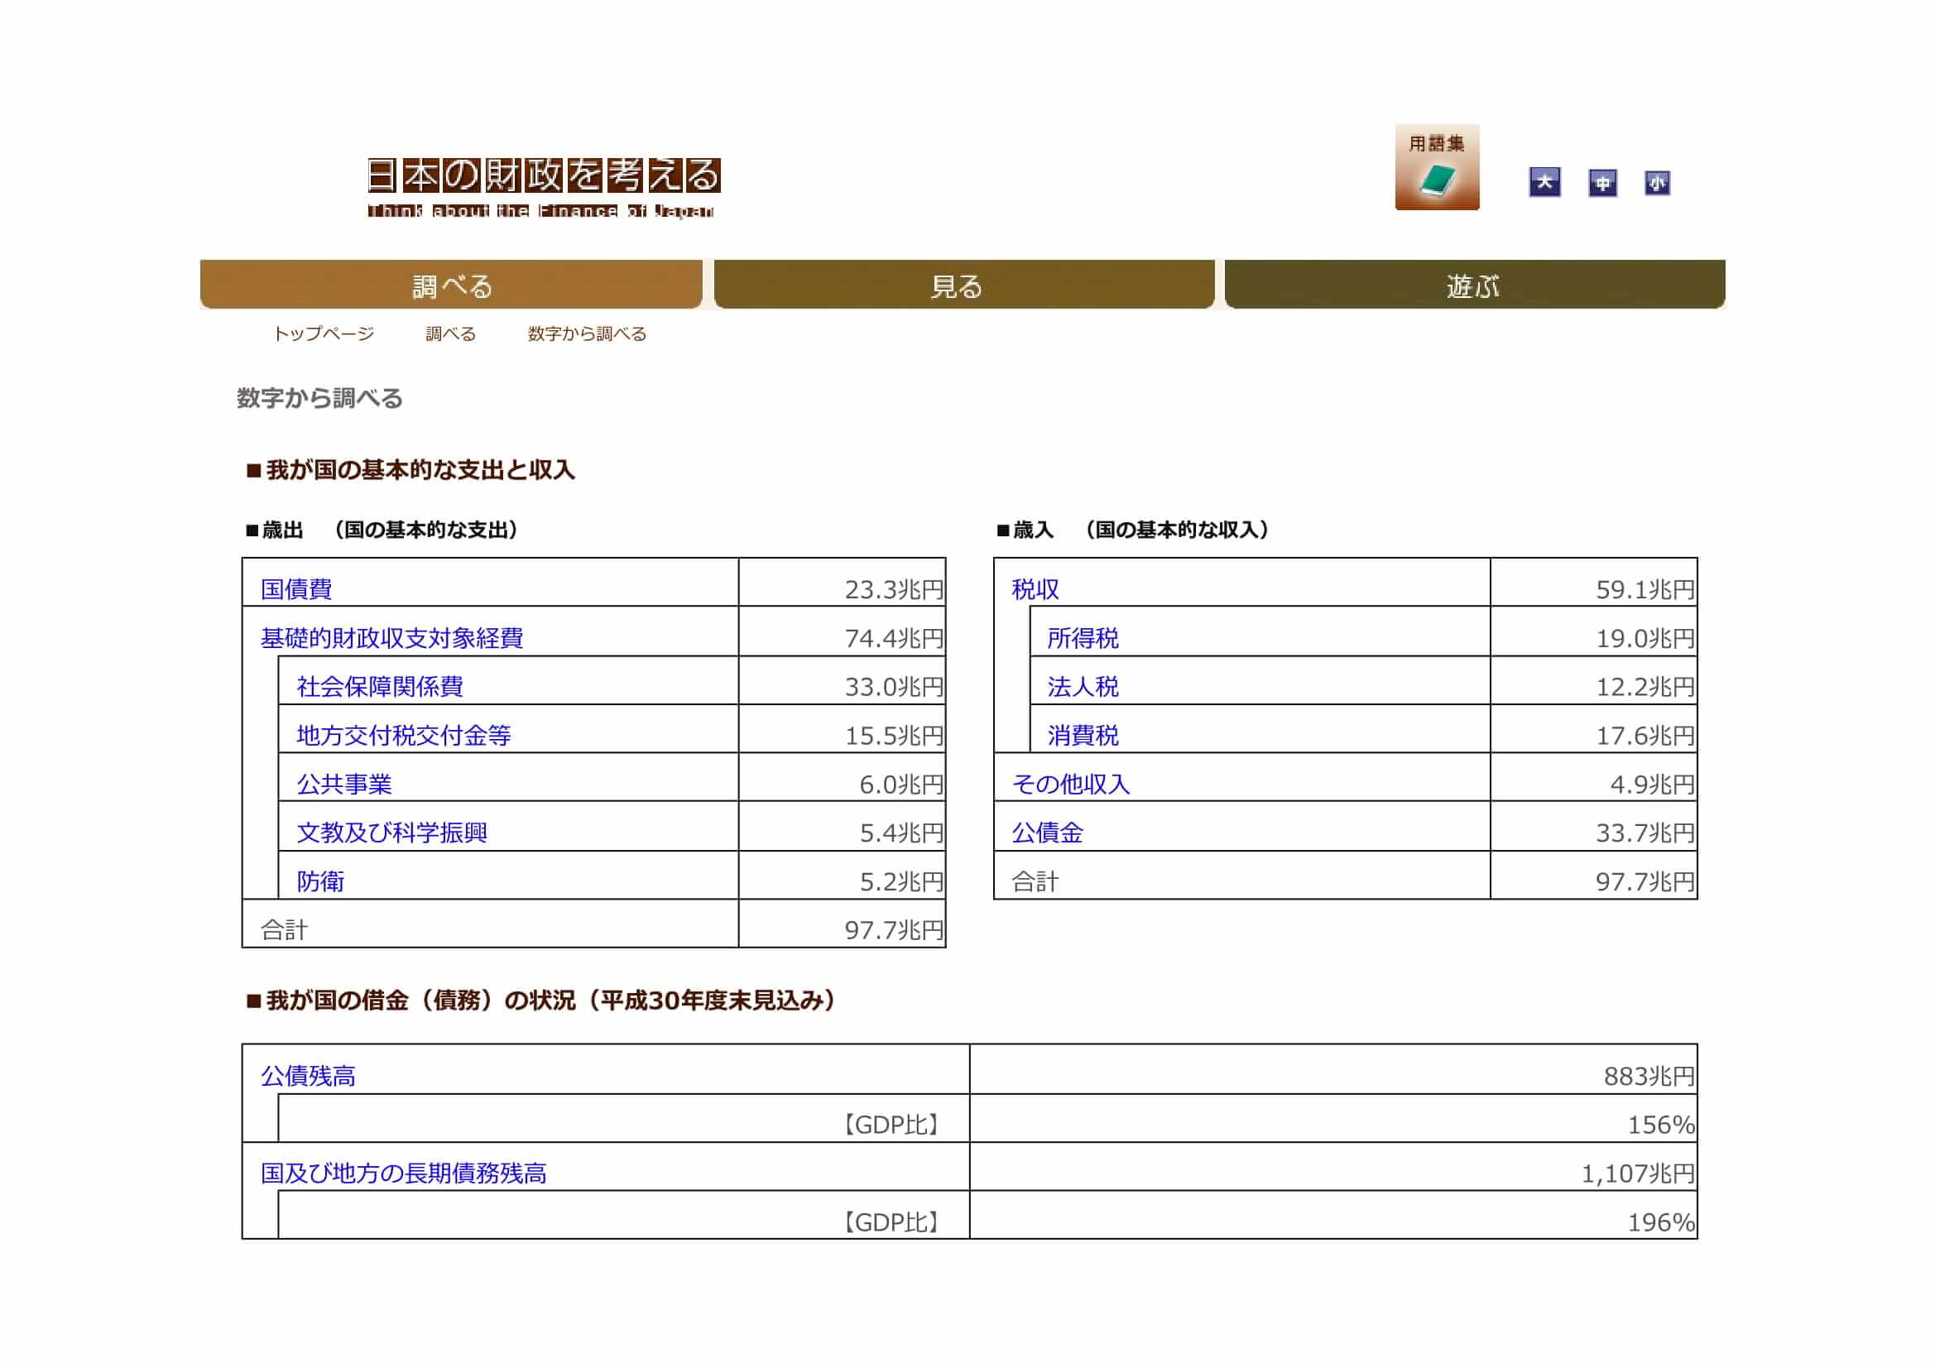
Task: Click the 6.0兆円 public works value
Action: coord(902,785)
